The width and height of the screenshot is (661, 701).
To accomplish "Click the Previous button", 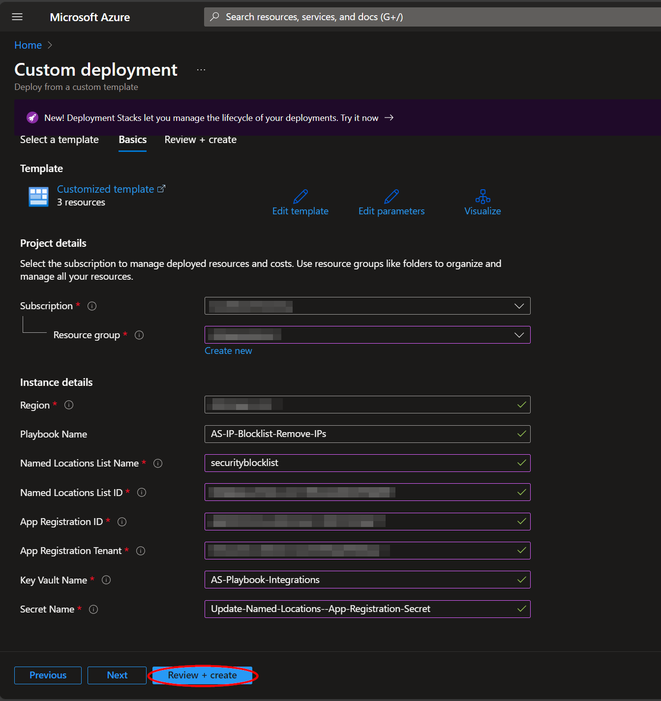I will [x=48, y=675].
